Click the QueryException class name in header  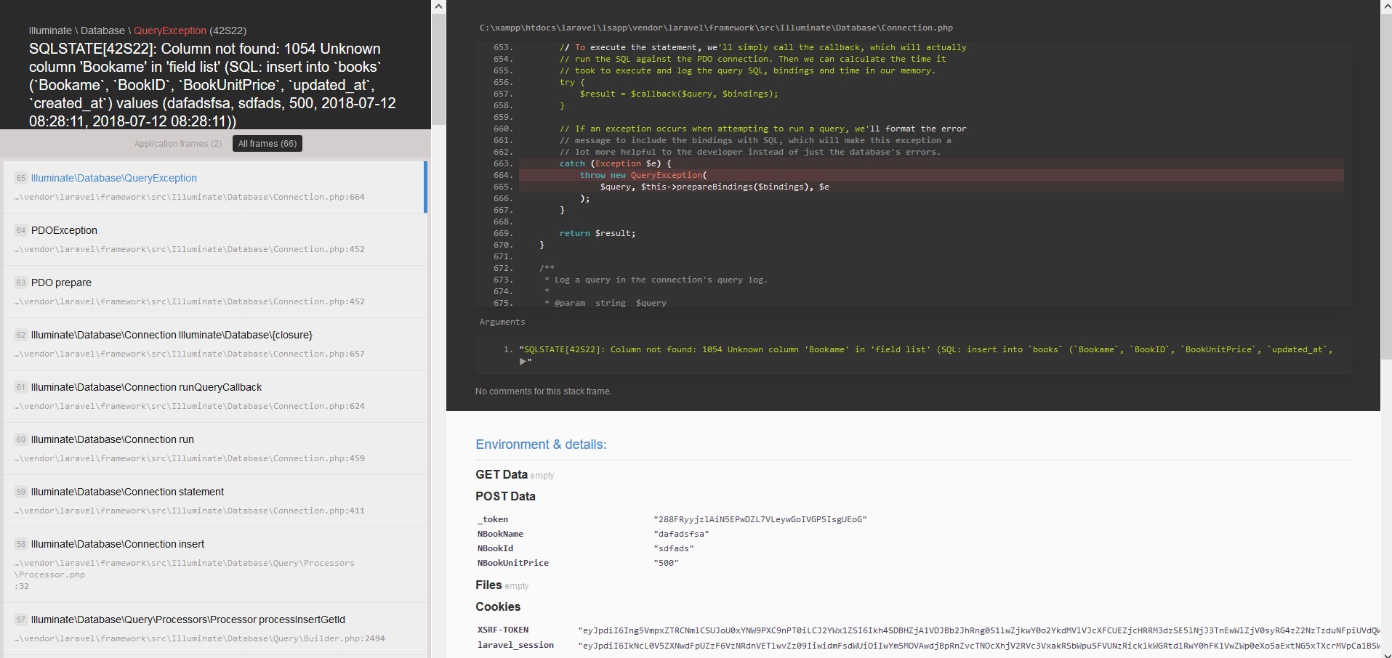point(170,31)
